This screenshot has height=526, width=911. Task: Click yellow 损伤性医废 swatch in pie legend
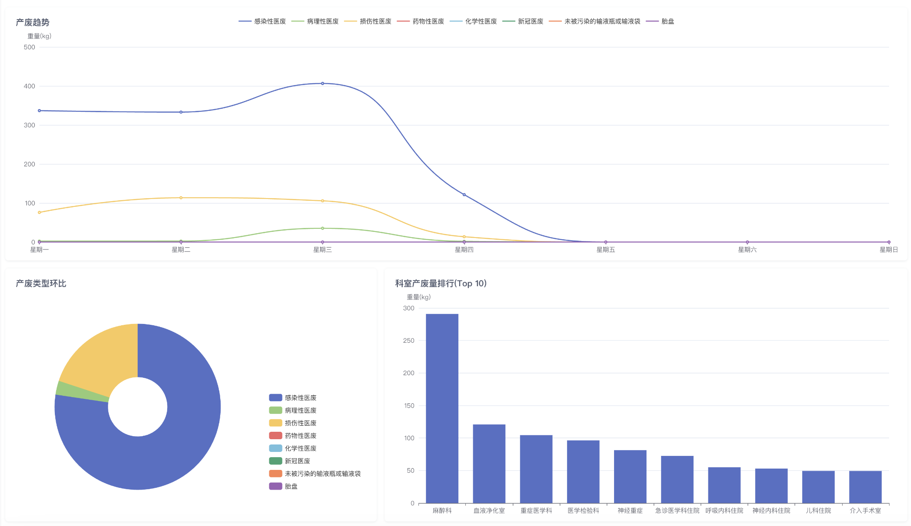tap(275, 423)
